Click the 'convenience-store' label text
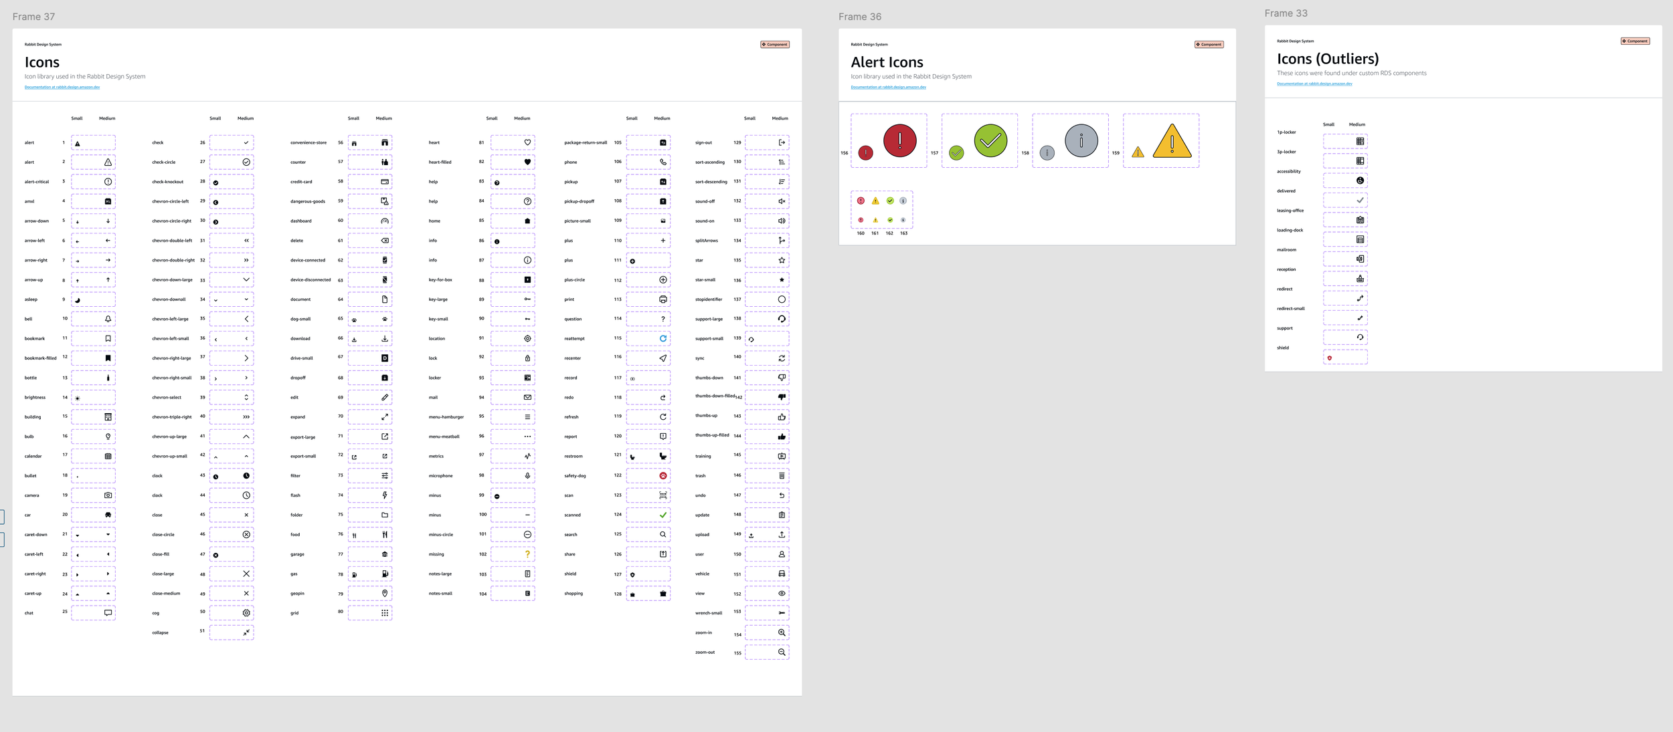Screen dimensions: 1673x732 [x=309, y=142]
